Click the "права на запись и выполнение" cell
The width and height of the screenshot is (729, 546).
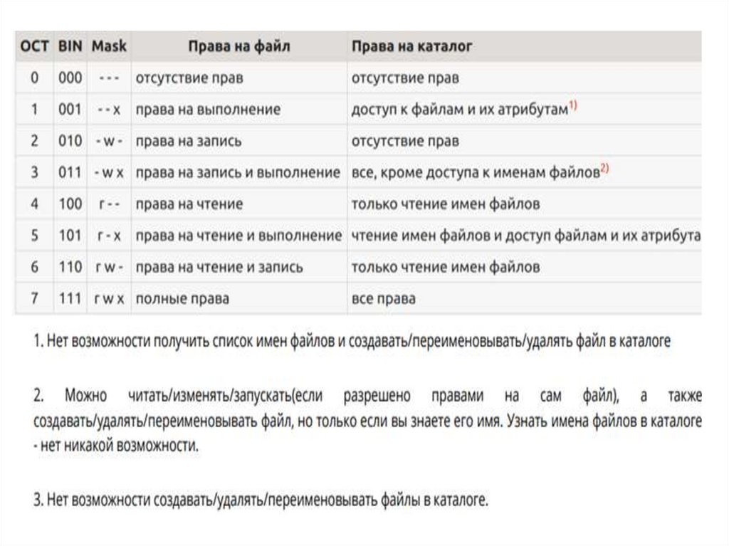pyautogui.click(x=238, y=172)
